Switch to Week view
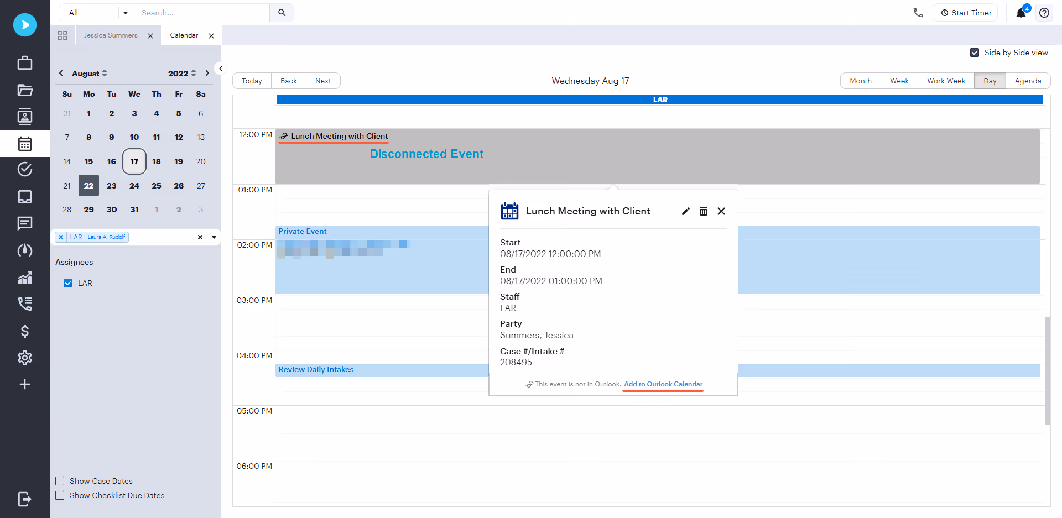Image resolution: width=1062 pixels, height=518 pixels. click(899, 81)
